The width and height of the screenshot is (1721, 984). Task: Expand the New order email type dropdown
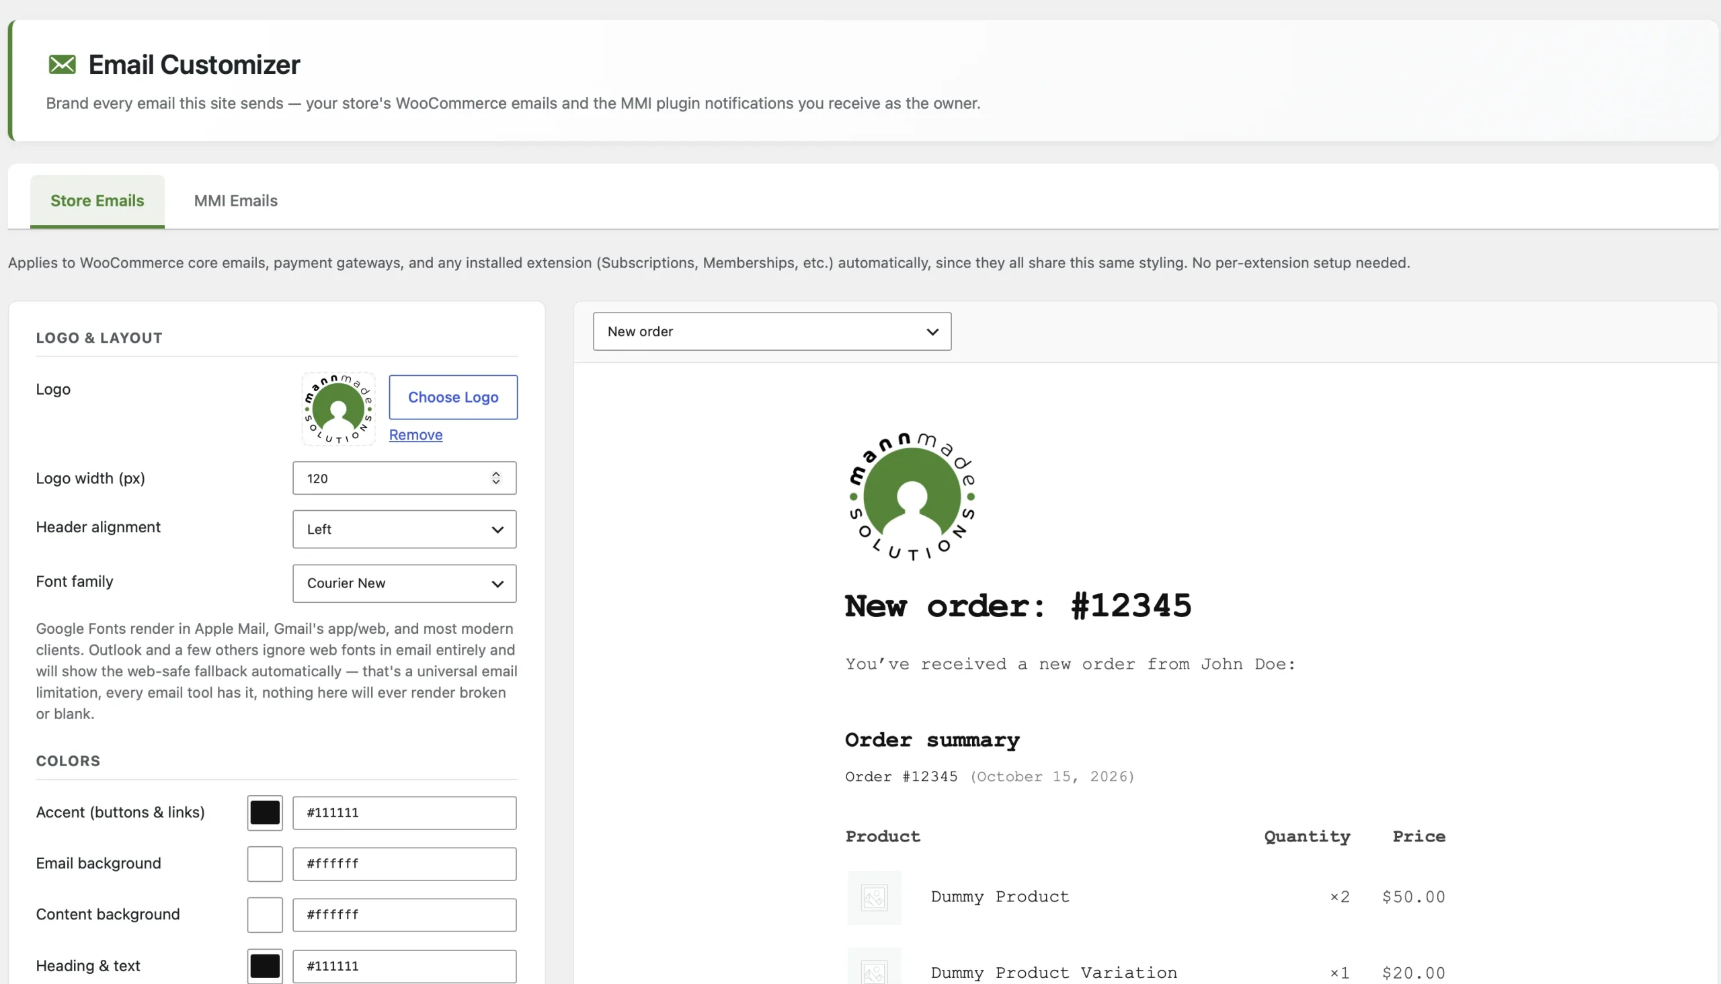(772, 331)
